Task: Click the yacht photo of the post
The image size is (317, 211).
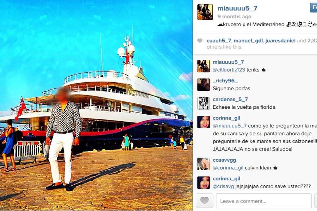Action: (x=96, y=105)
